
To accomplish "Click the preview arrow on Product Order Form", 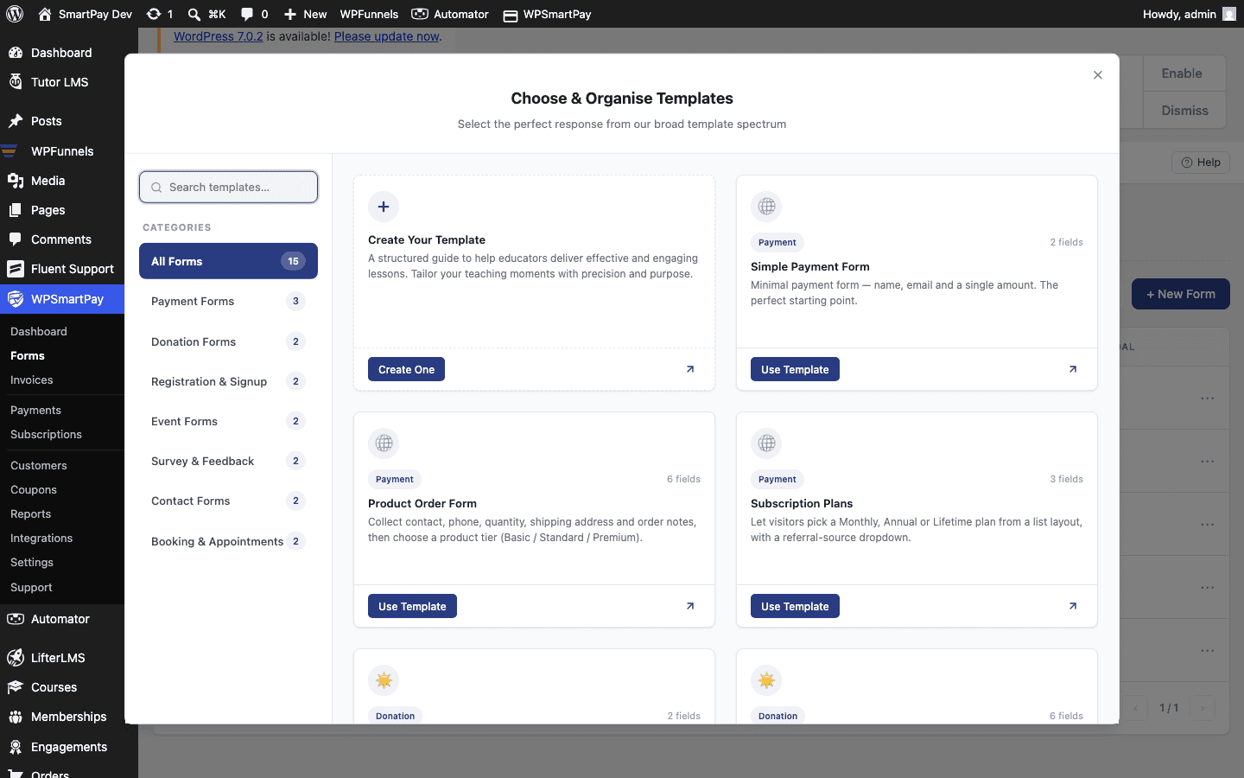I will (x=690, y=606).
